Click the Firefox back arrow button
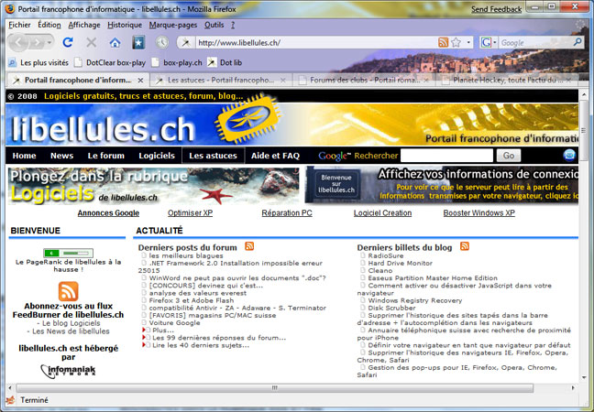Screen dimensions: 594x412 17,42
